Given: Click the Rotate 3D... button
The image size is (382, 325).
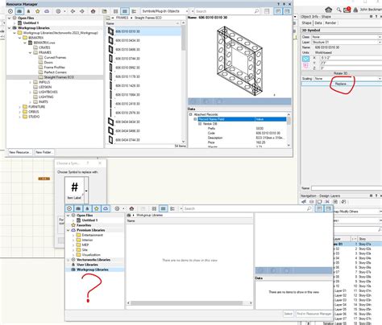Looking at the screenshot, I should coord(341,73).
